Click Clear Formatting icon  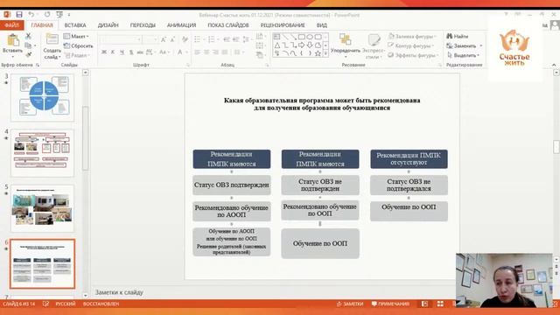click(185, 39)
